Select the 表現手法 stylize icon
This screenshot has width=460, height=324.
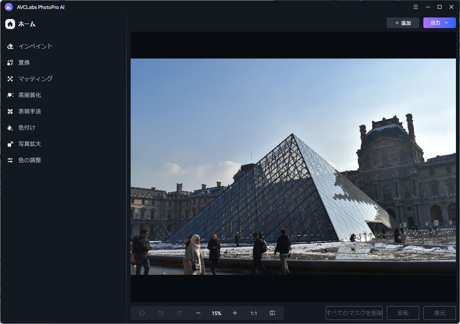pyautogui.click(x=10, y=111)
